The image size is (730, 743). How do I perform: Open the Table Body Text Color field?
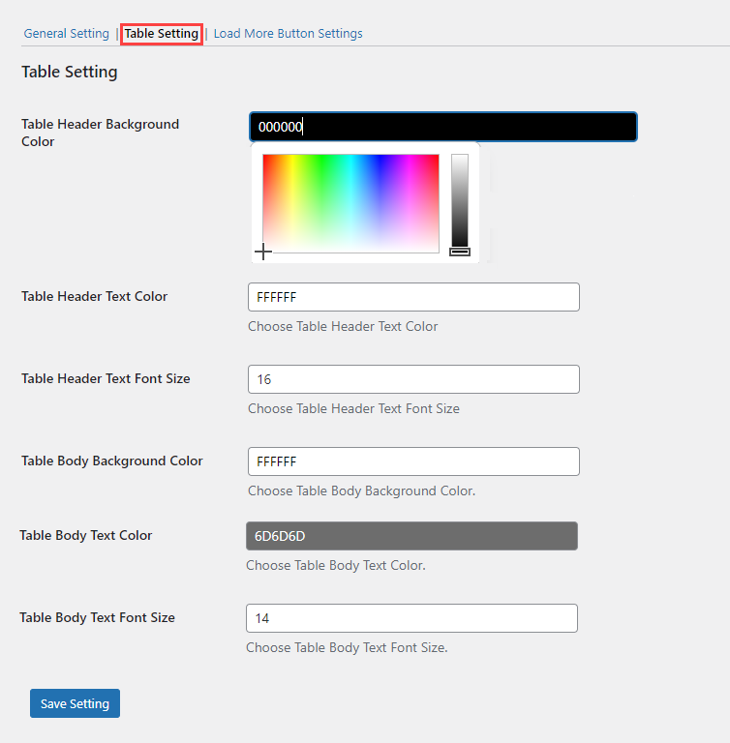[411, 536]
